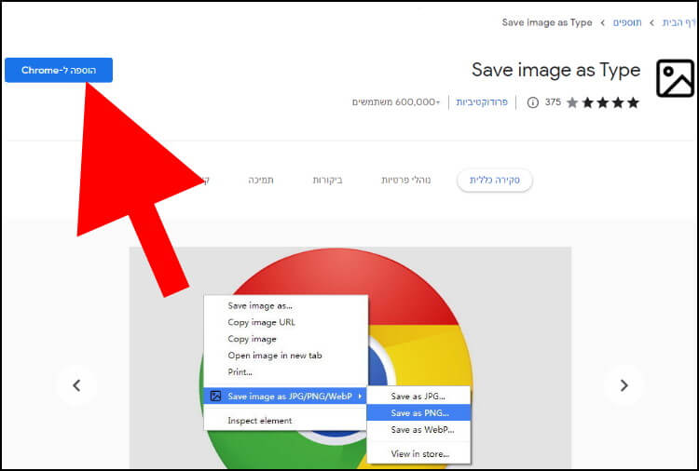
Task: Go to next screenshot with right chevron
Action: 624,385
